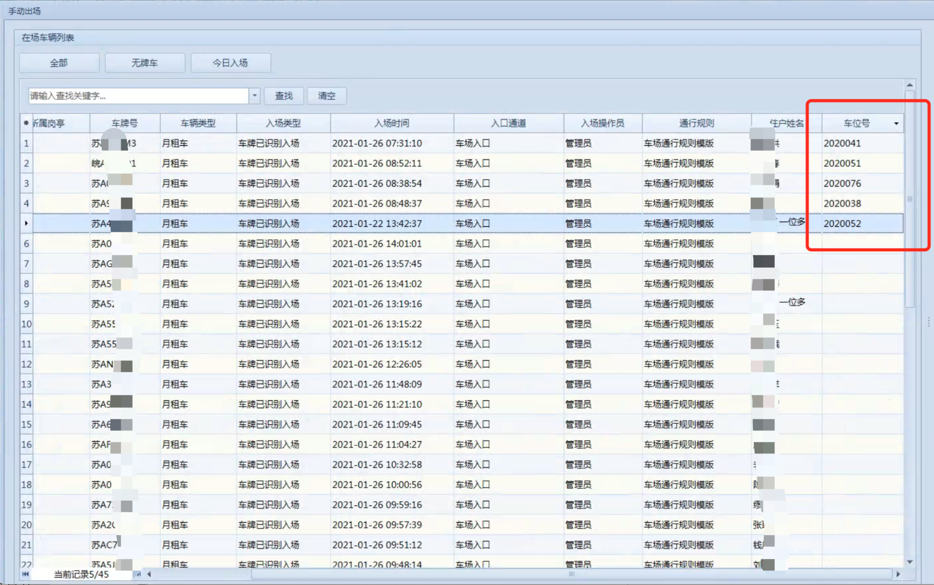Click the vertical scrollbar thumb
The width and height of the screenshot is (934, 585).
(x=910, y=199)
